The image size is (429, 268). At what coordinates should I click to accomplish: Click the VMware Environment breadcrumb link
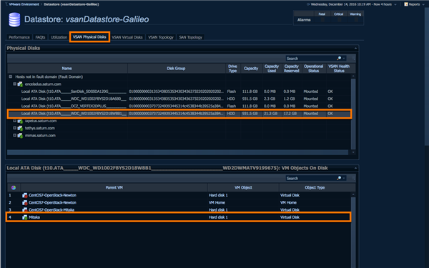click(x=24, y=4)
